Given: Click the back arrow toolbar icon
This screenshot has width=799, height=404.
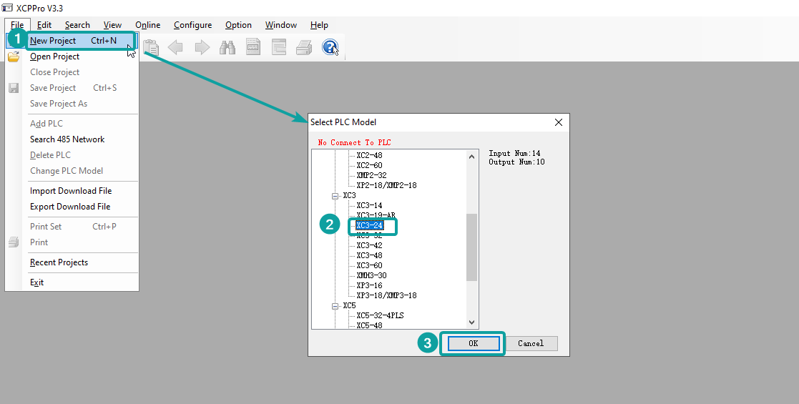Looking at the screenshot, I should pyautogui.click(x=175, y=48).
